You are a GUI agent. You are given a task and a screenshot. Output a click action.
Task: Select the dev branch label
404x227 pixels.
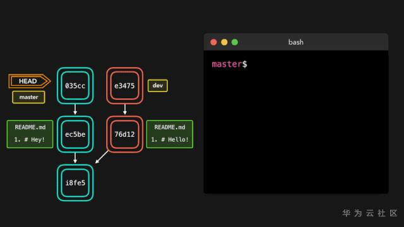[x=158, y=86]
